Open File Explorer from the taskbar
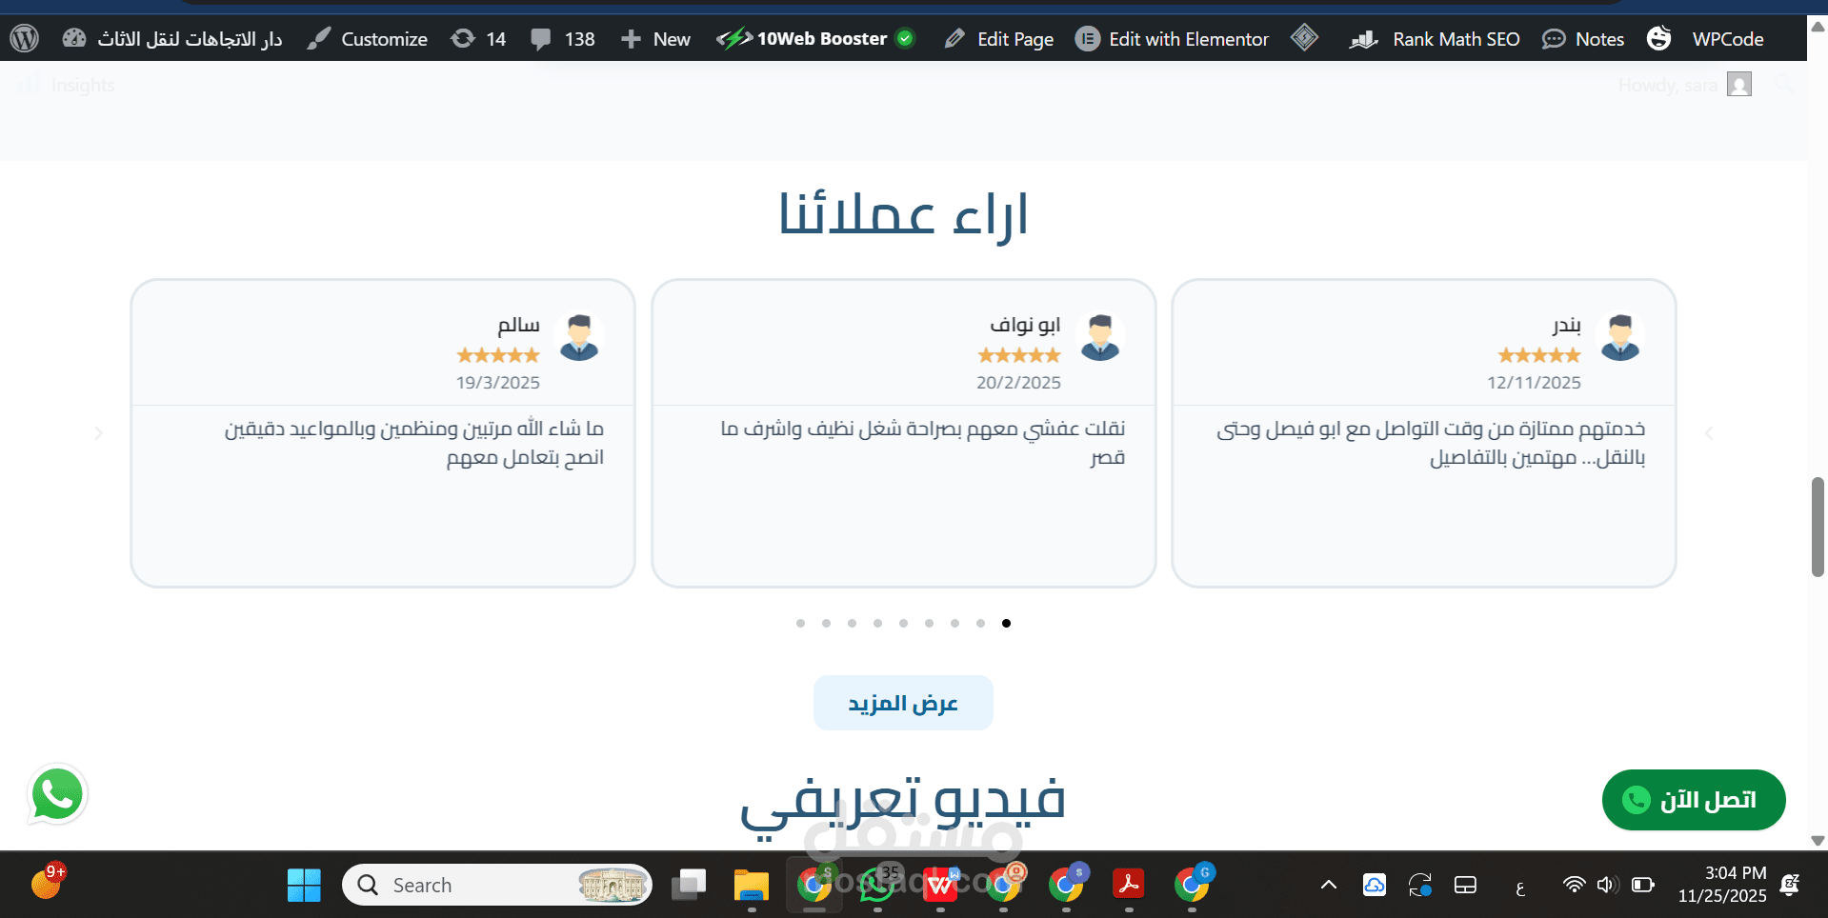 [752, 885]
